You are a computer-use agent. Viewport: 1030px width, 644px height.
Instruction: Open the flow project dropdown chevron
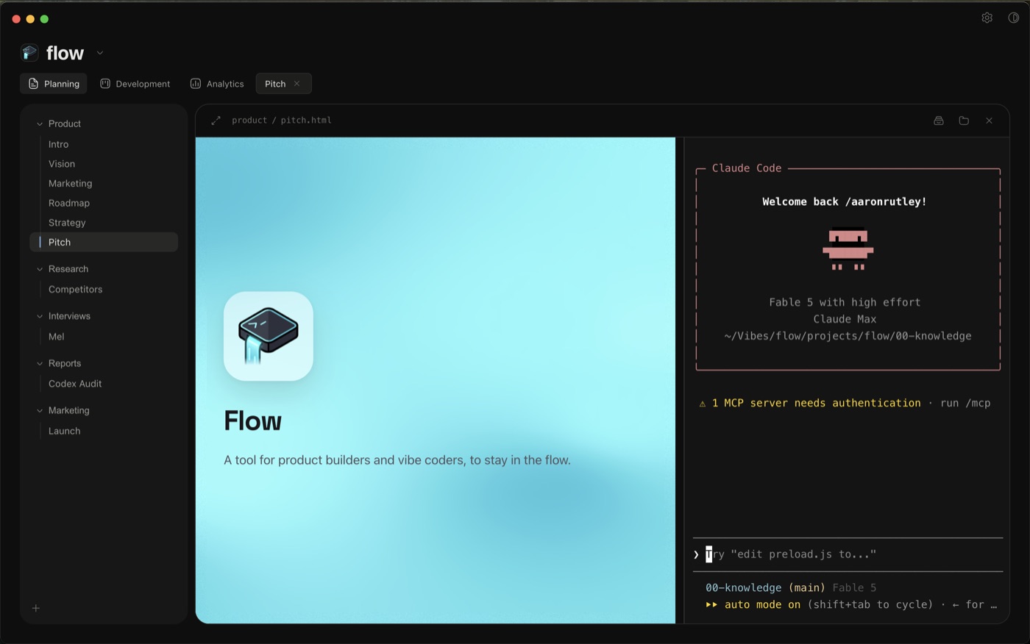[100, 53]
